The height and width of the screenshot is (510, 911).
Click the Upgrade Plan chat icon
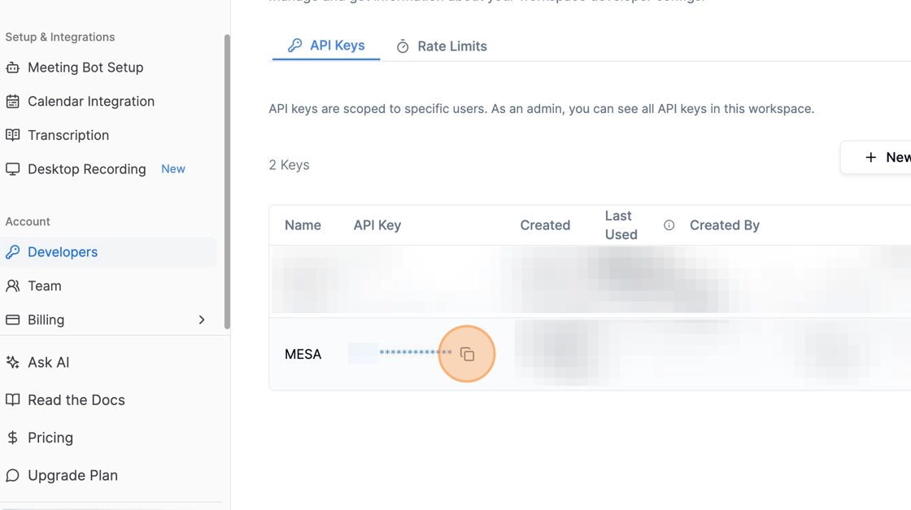click(13, 475)
